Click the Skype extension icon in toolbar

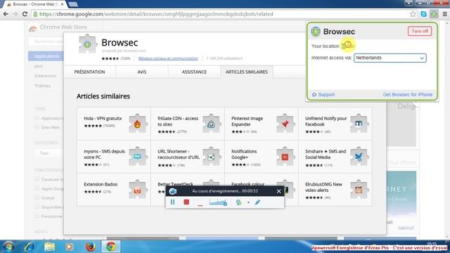click(423, 14)
